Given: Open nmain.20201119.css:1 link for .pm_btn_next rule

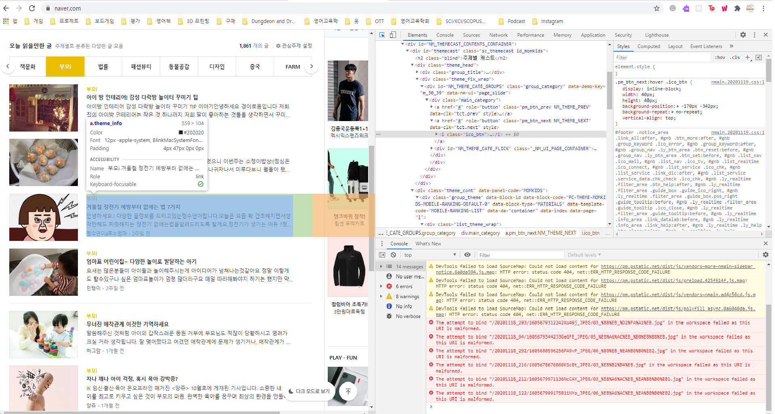Looking at the screenshot, I should (737, 82).
